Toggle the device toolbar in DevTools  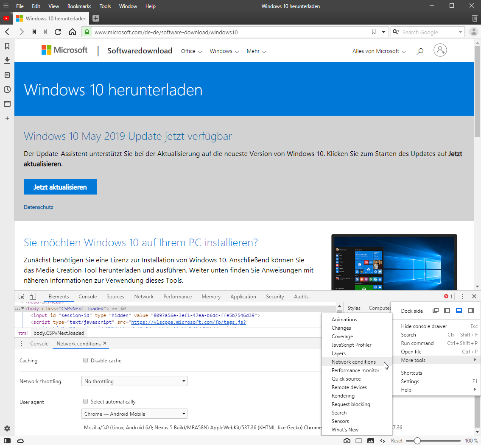(x=33, y=296)
